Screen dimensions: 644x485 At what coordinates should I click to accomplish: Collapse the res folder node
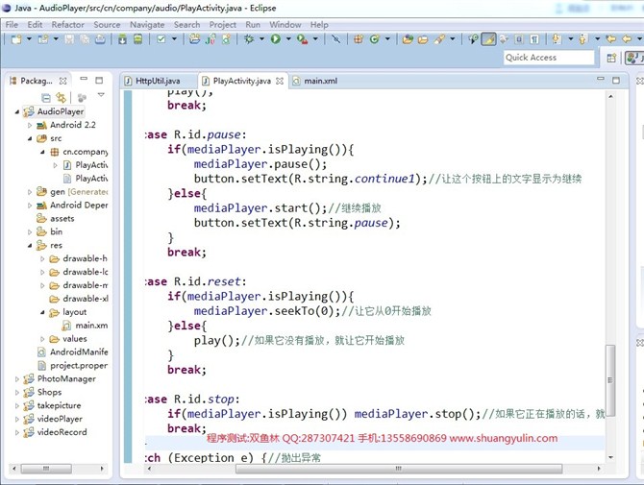click(30, 246)
